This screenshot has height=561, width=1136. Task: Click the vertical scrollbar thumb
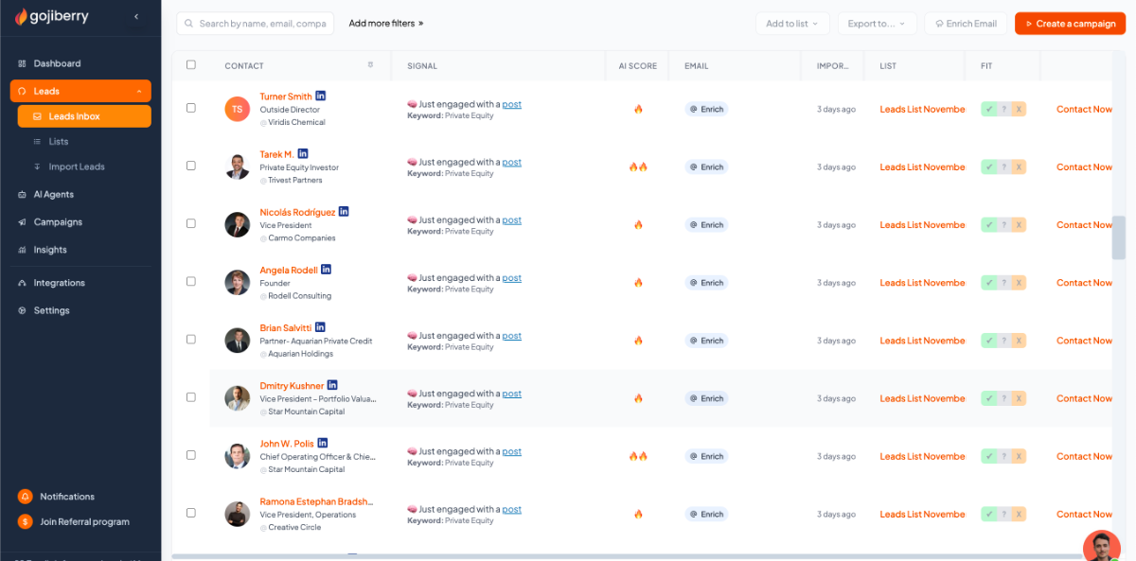pos(1118,237)
